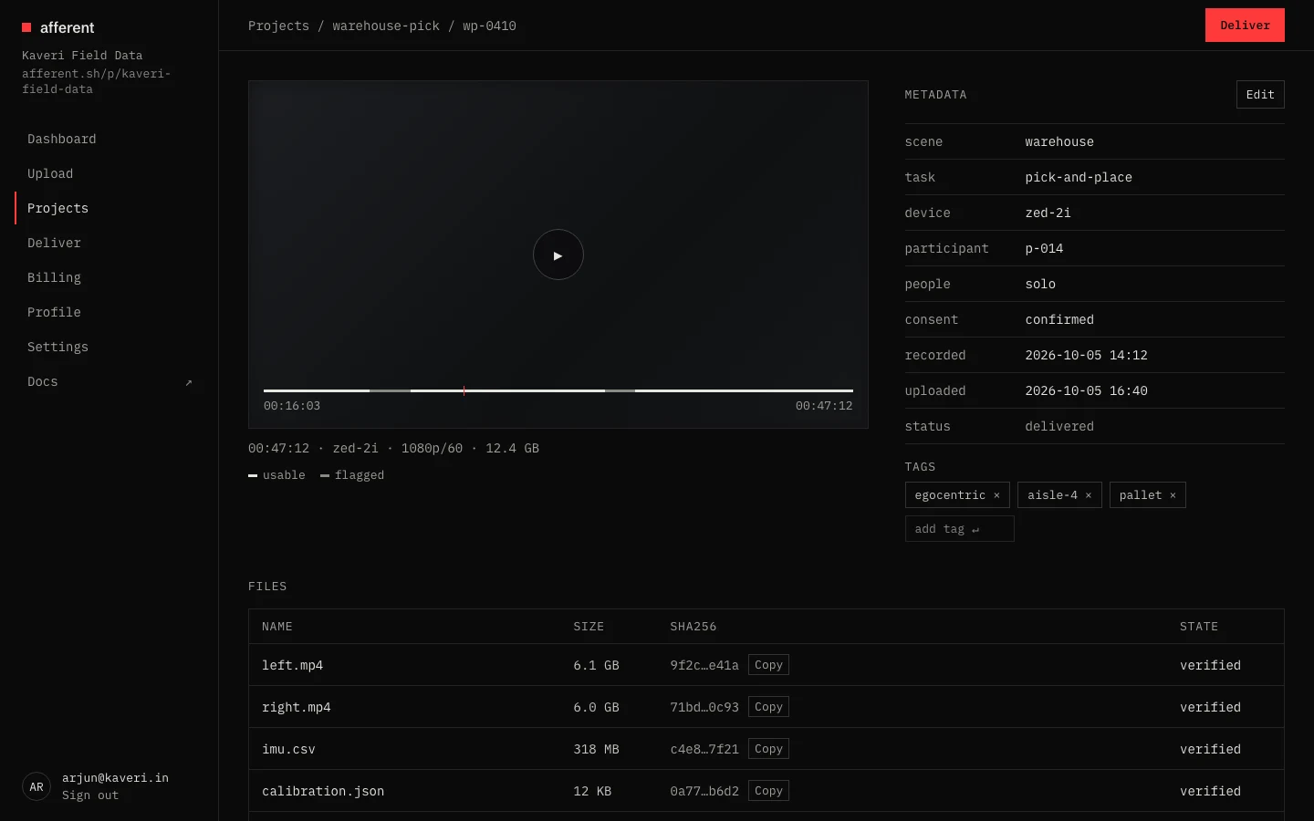Click the afferent.sh project URL
Screen dimensions: 1314x821
pyautogui.click(x=96, y=81)
